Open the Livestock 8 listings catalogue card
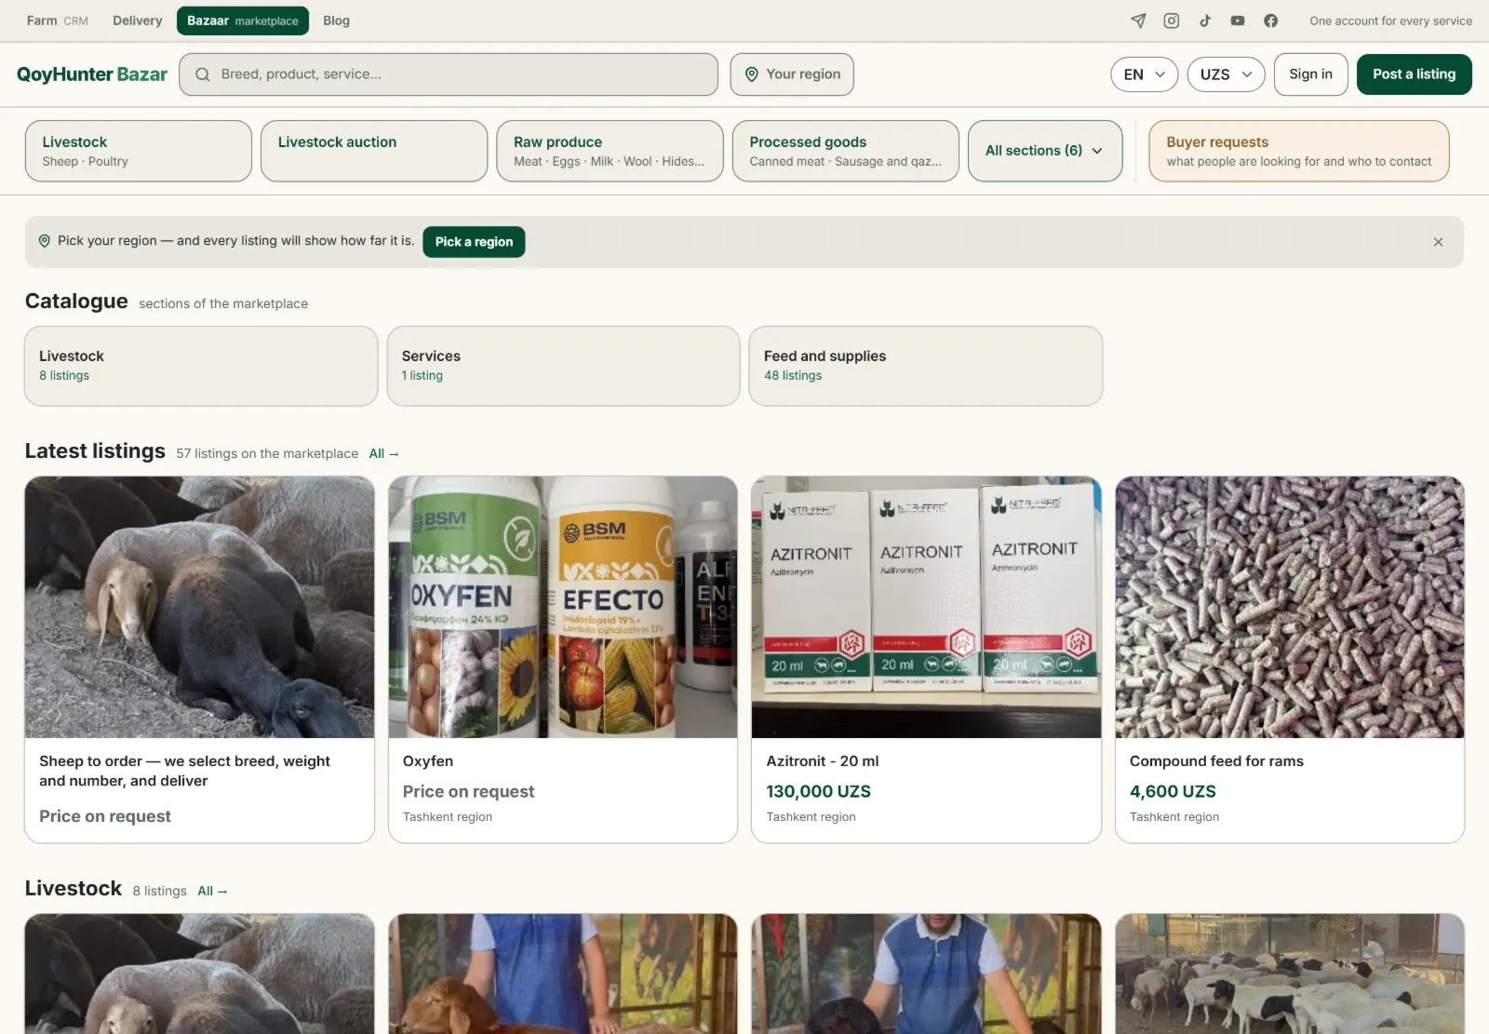The height and width of the screenshot is (1034, 1489). point(201,366)
